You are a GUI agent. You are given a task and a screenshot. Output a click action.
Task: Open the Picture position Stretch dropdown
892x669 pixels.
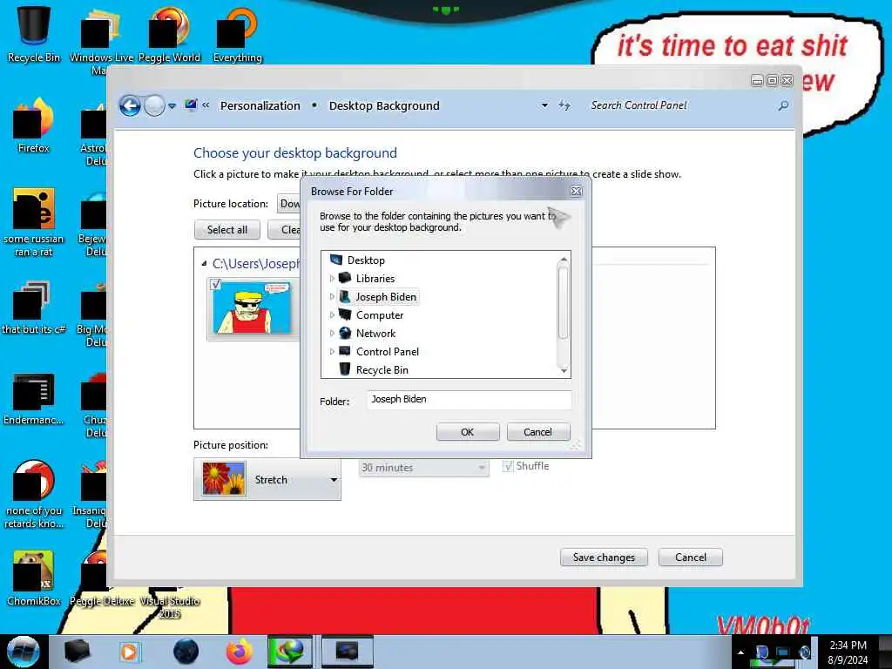pyautogui.click(x=267, y=480)
